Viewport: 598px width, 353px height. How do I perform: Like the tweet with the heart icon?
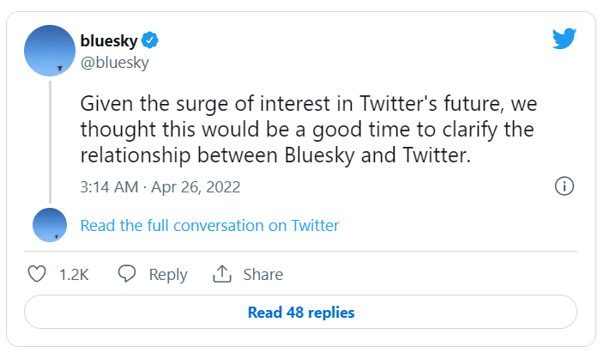37,274
